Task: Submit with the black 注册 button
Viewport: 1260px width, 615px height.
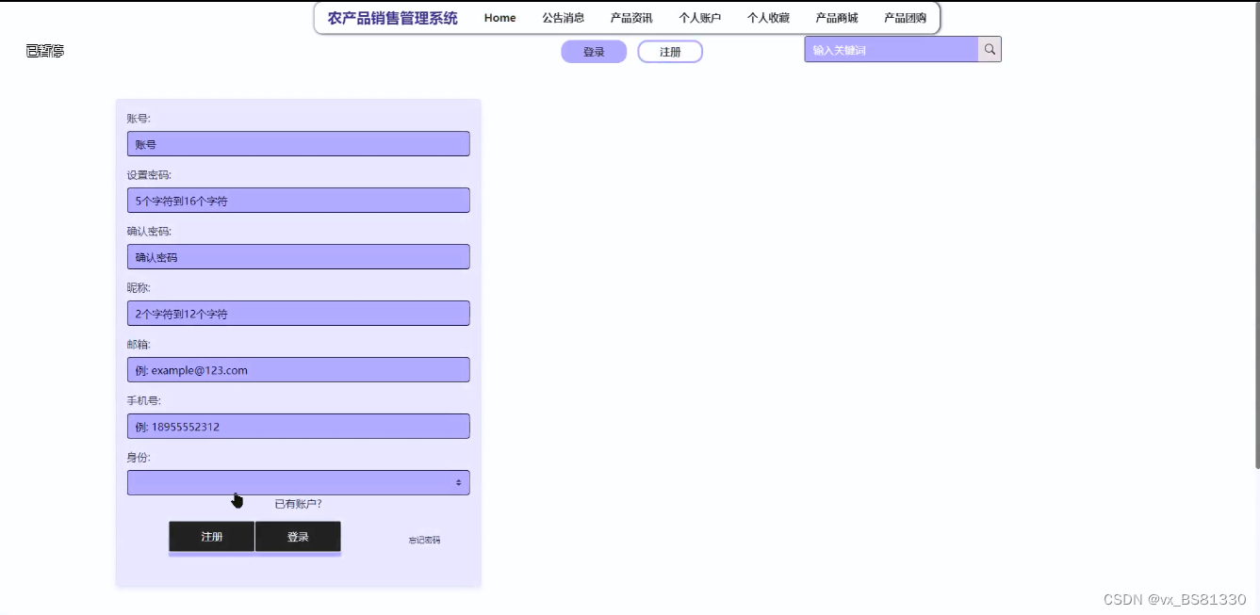Action: click(x=212, y=537)
